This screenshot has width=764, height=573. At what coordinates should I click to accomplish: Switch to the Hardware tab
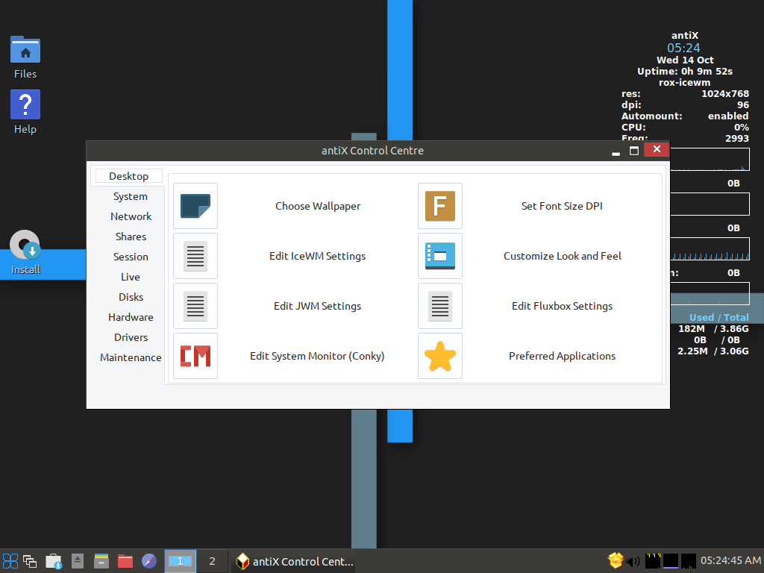131,317
